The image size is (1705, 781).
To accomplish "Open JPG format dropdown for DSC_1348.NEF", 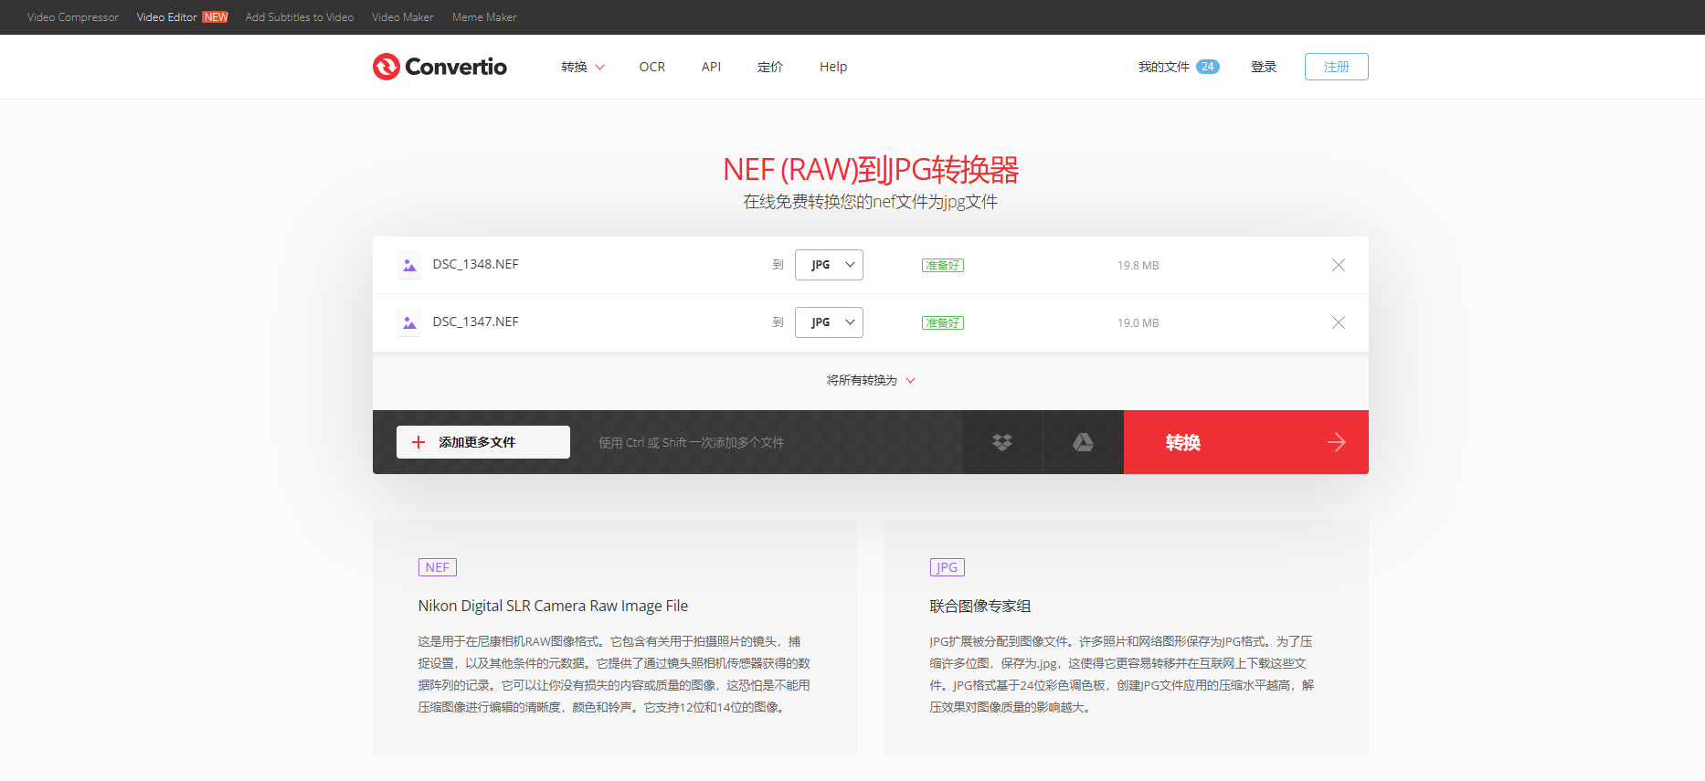I will coord(829,265).
